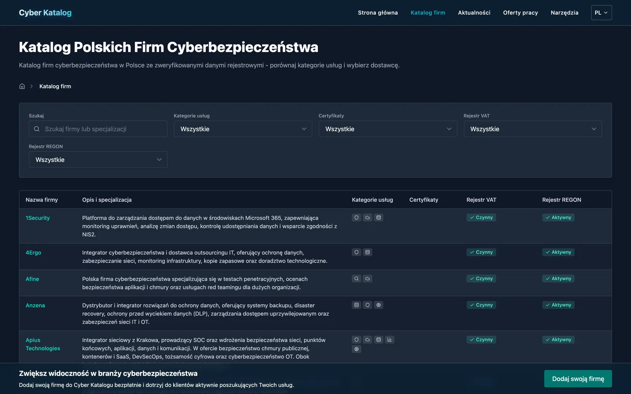Click the Rejestr REGON column header
Viewport: 631px width, 394px height.
click(562, 200)
